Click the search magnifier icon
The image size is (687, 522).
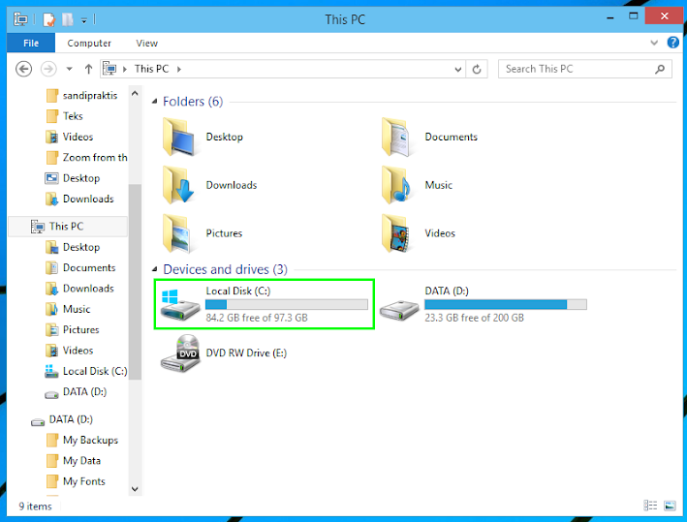(660, 69)
